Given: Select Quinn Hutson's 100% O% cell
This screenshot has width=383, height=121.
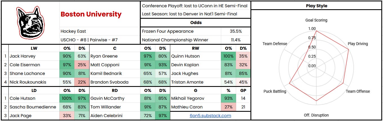Looking at the screenshot, I should (x=228, y=56).
